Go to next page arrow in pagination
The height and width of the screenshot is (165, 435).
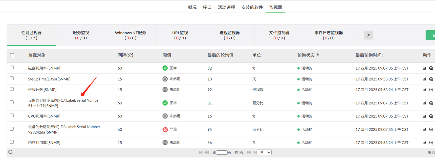click(249, 152)
